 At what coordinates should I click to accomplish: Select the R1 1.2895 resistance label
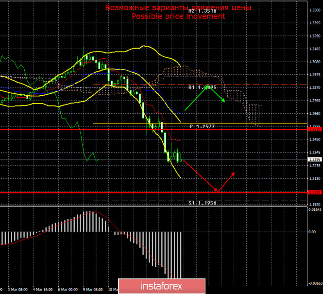tap(203, 87)
